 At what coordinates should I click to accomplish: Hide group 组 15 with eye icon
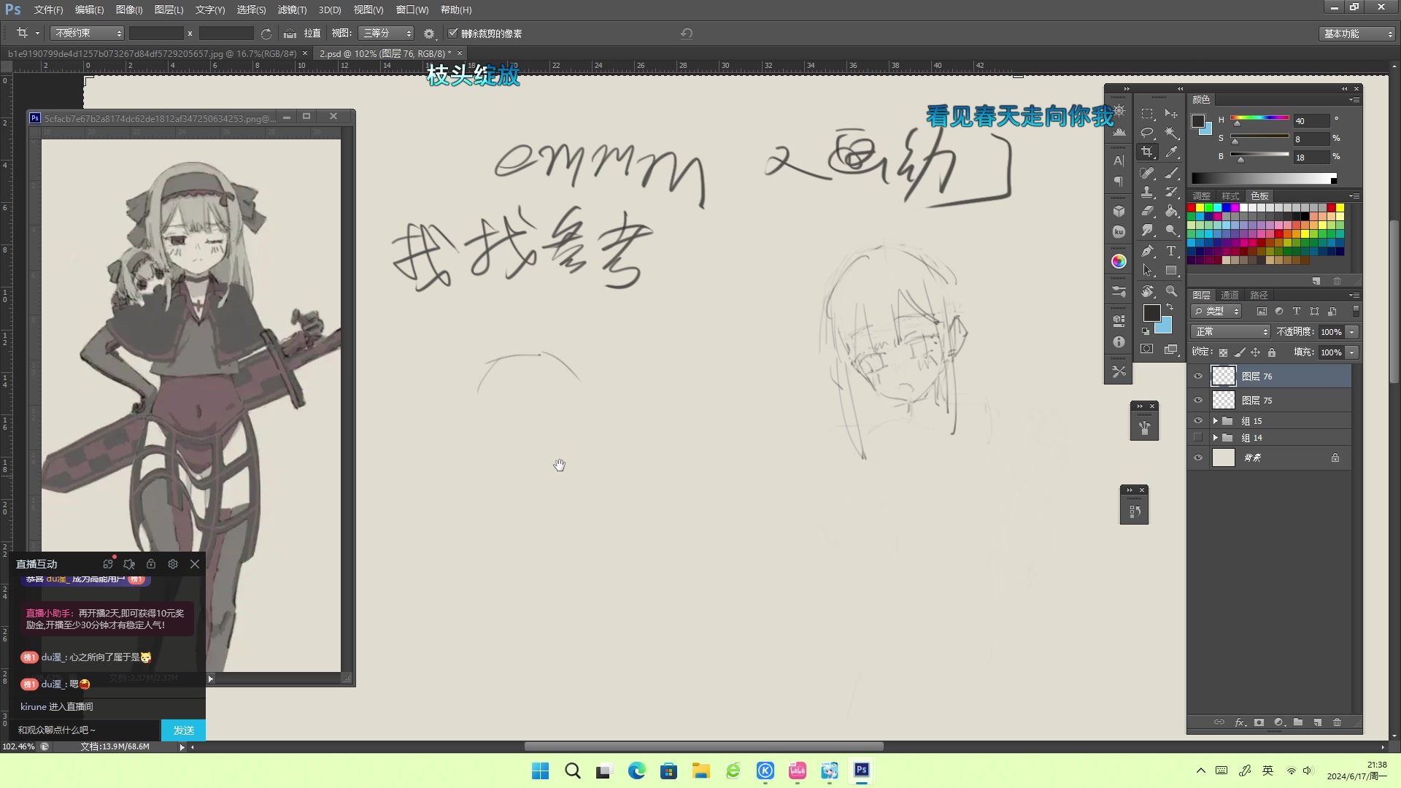tap(1198, 421)
